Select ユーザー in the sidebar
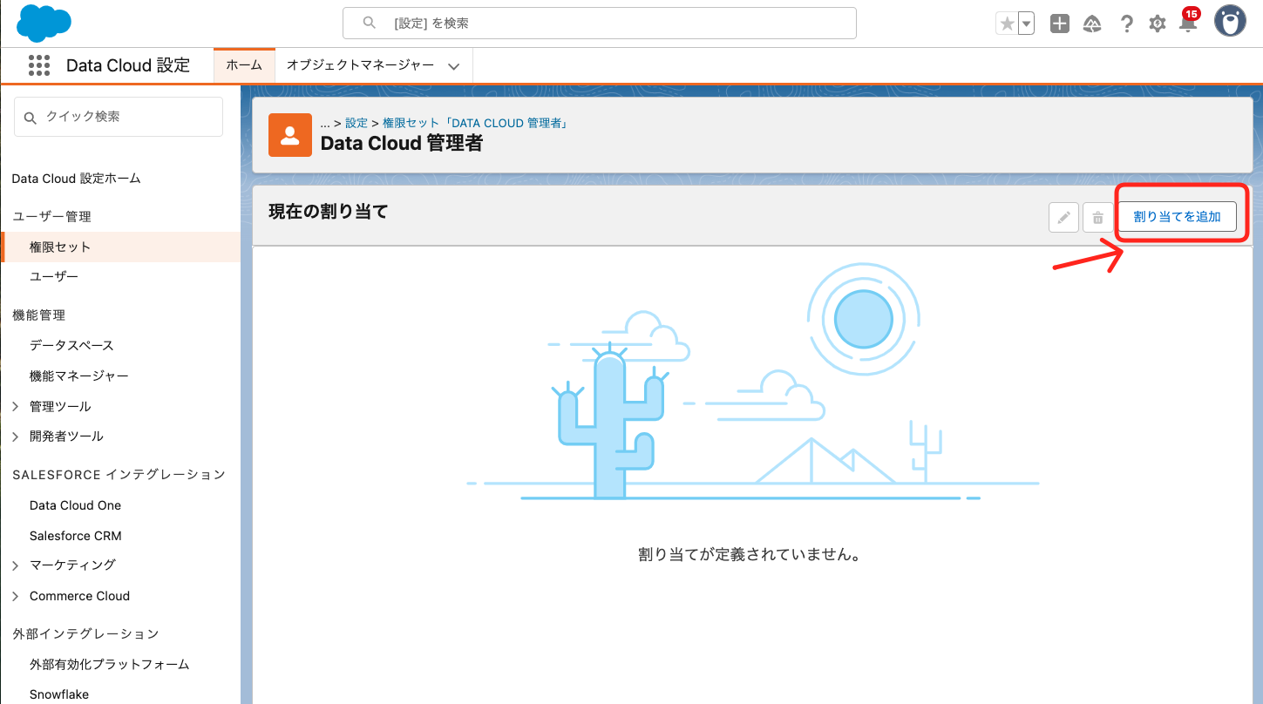 point(54,277)
